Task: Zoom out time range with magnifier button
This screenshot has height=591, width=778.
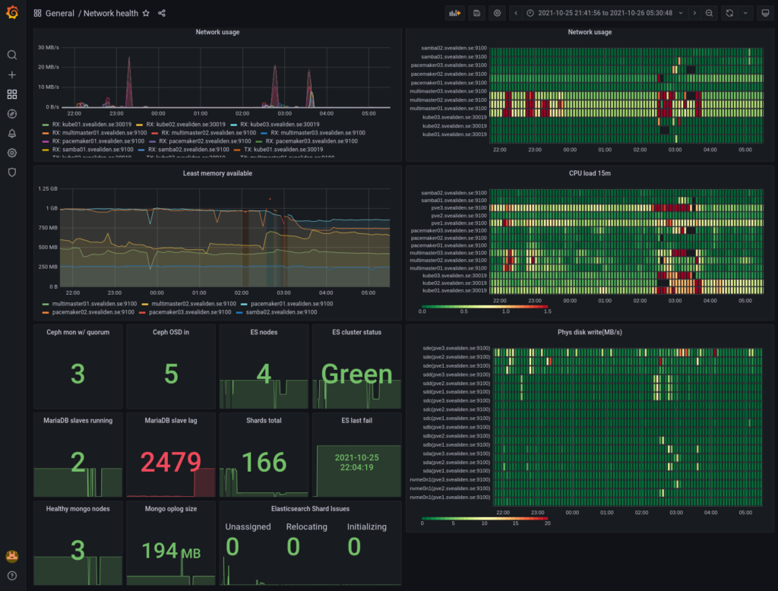Action: (x=709, y=13)
